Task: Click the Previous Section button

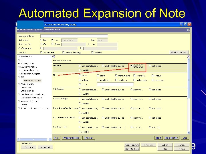Action: (71, 138)
